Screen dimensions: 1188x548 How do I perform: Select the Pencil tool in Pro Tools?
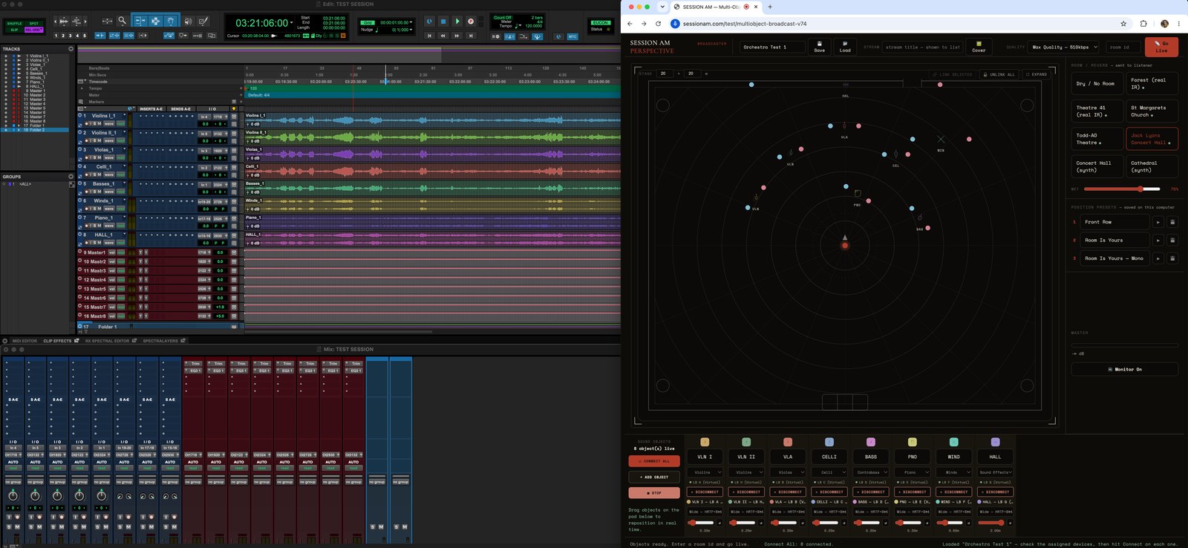[x=203, y=22]
